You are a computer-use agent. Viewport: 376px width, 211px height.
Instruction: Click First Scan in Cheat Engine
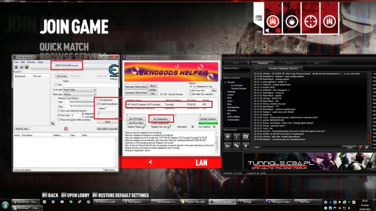coord(61,76)
